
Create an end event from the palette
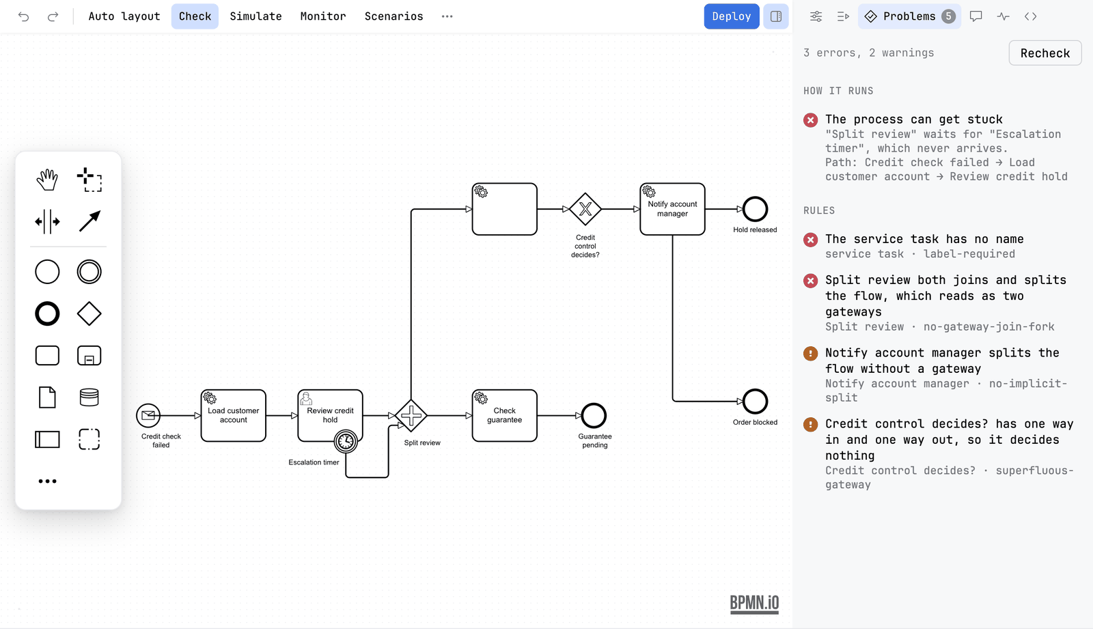pos(47,314)
